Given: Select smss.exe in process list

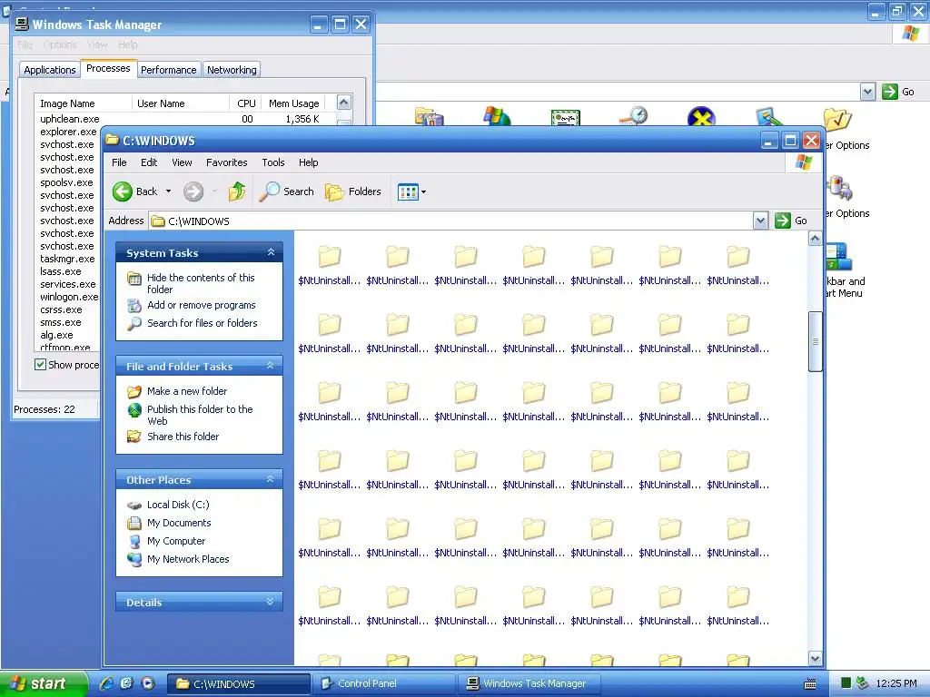Looking at the screenshot, I should [61, 322].
